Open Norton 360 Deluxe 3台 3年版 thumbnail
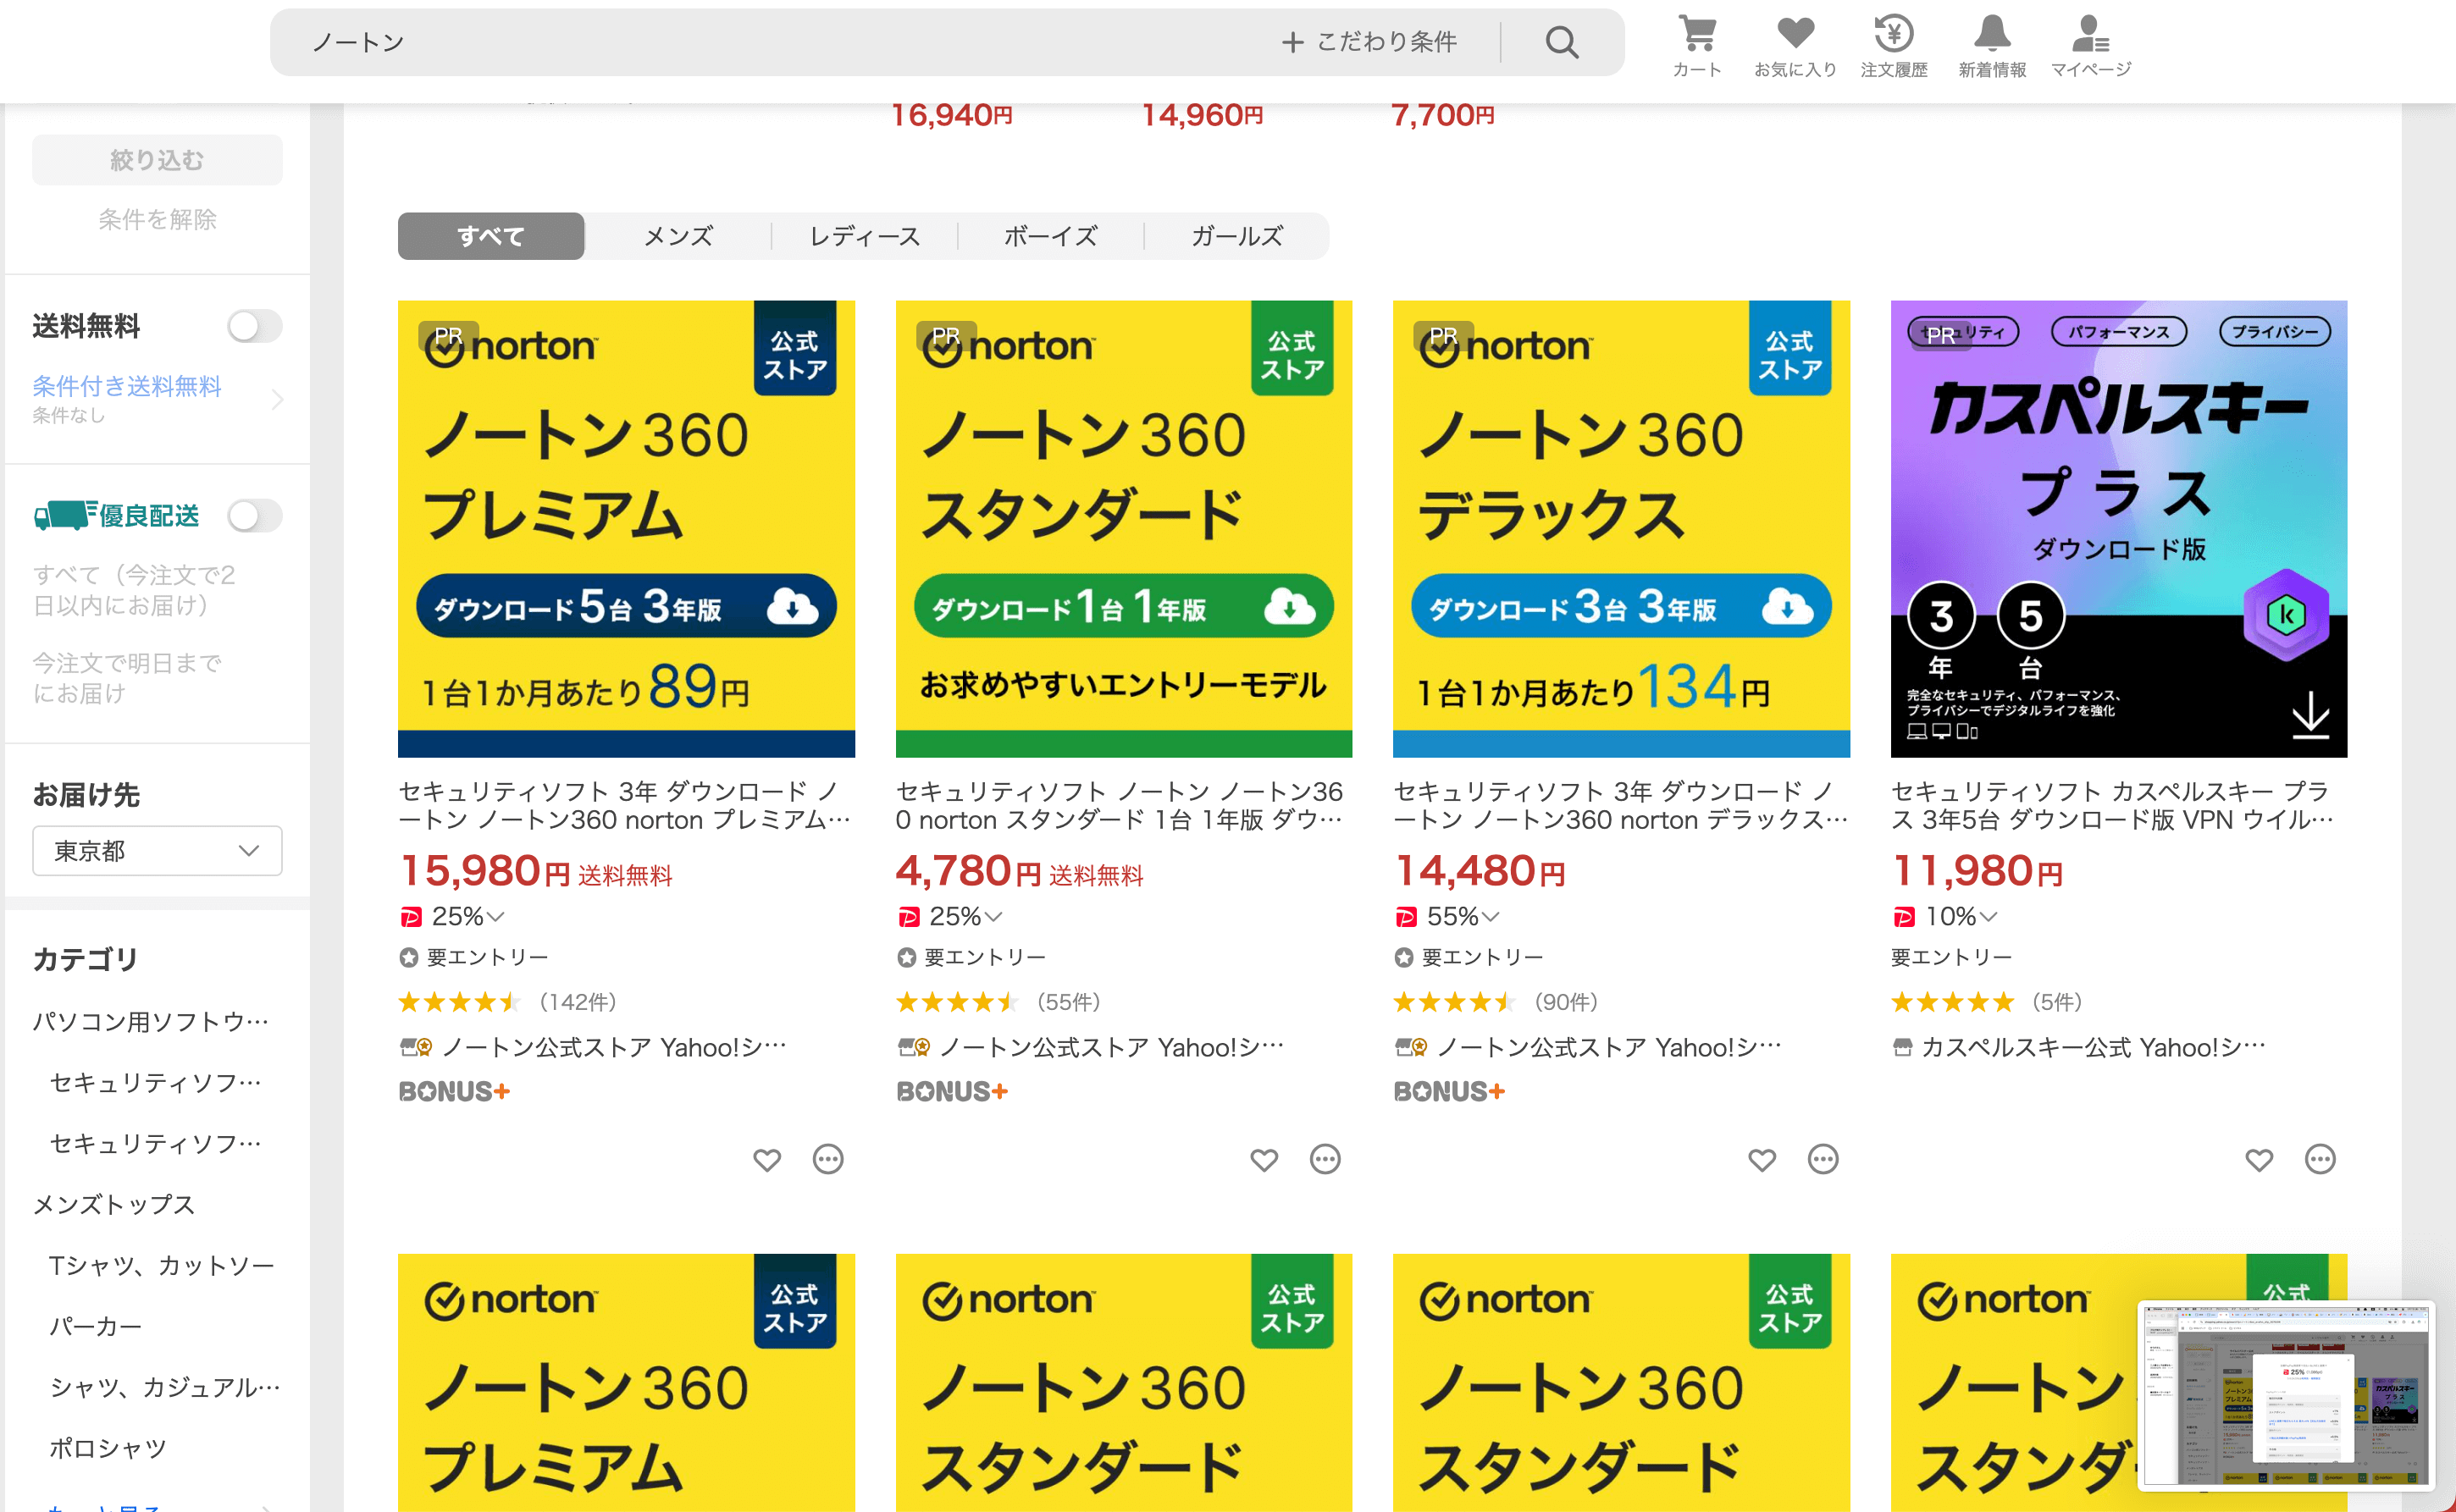Image resolution: width=2456 pixels, height=1512 pixels. 1621,529
